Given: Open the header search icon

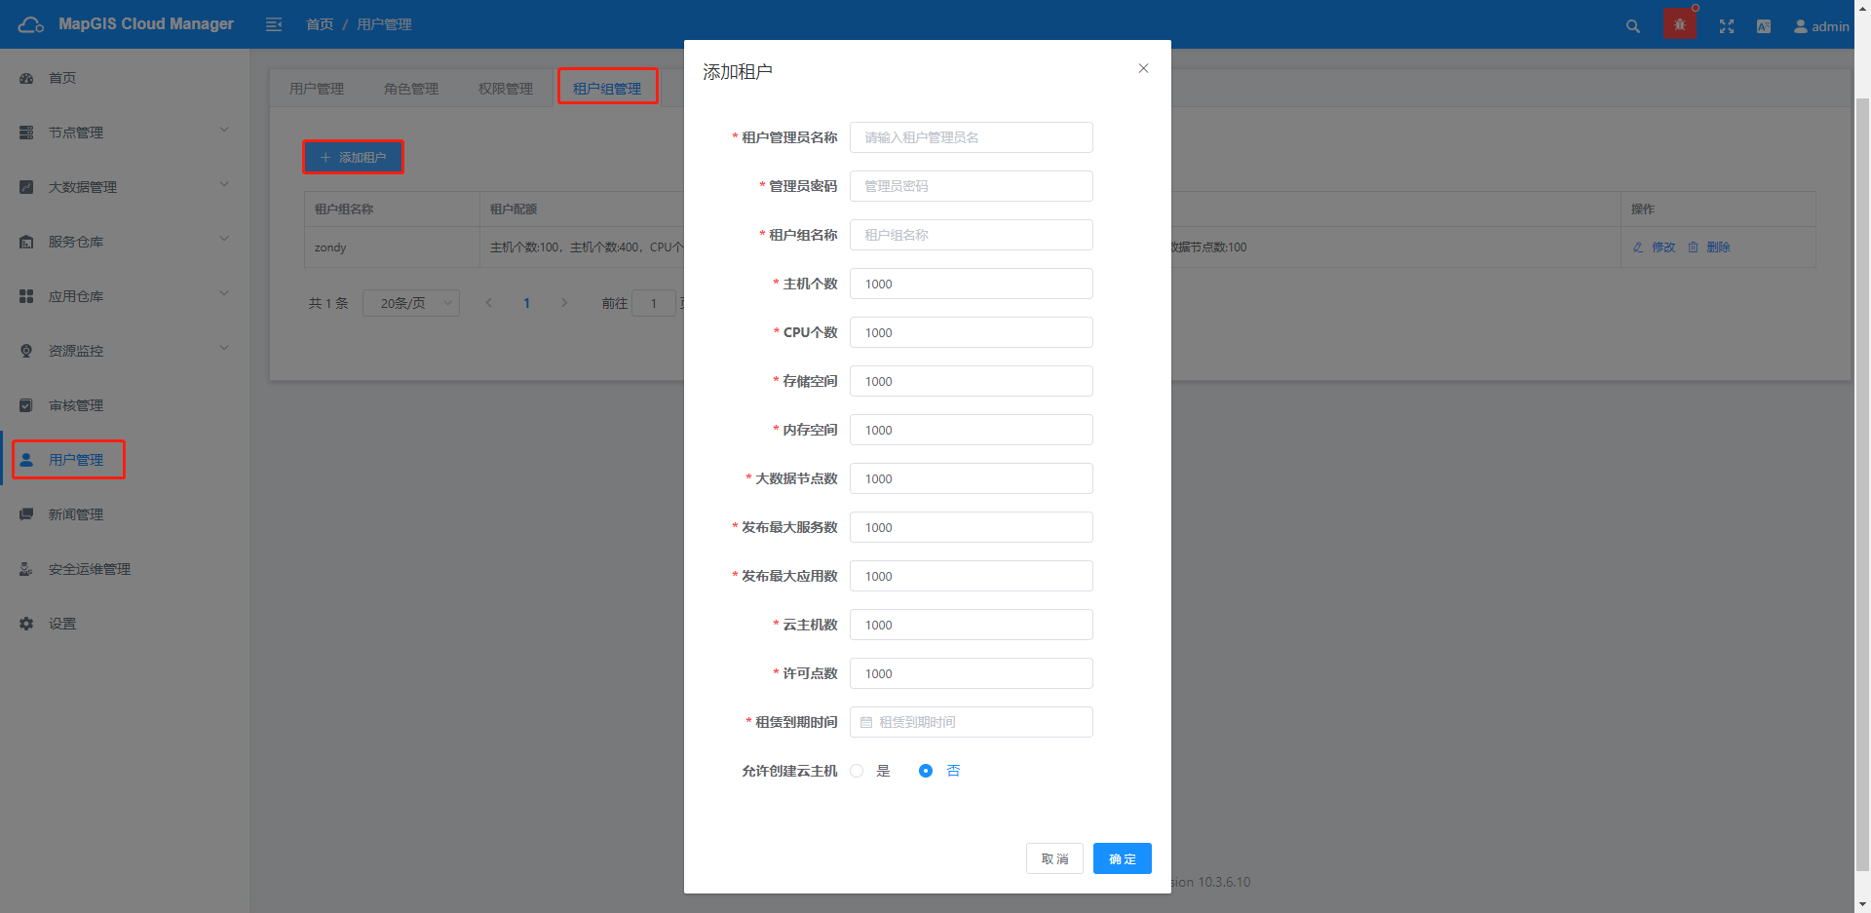Looking at the screenshot, I should point(1633,26).
